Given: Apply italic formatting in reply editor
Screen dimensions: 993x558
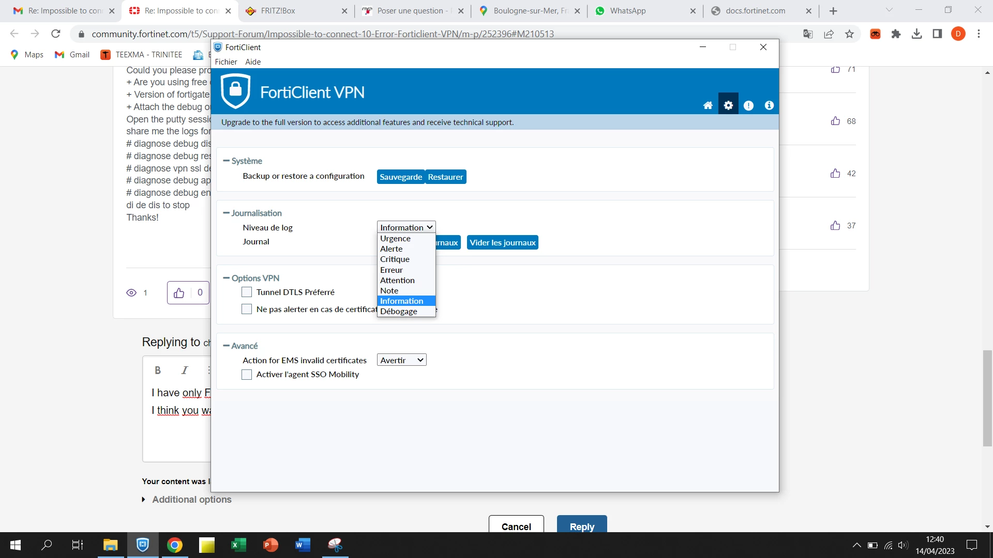Looking at the screenshot, I should 185,370.
